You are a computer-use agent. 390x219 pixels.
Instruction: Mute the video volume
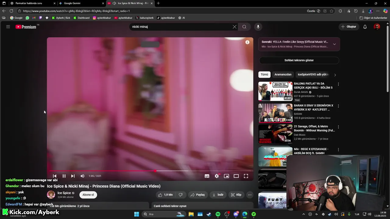[x=82, y=176]
